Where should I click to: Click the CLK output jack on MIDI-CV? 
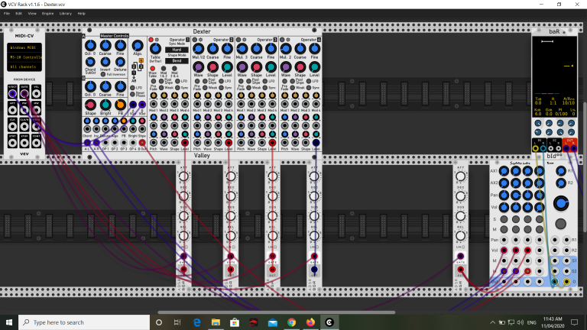coord(12,126)
